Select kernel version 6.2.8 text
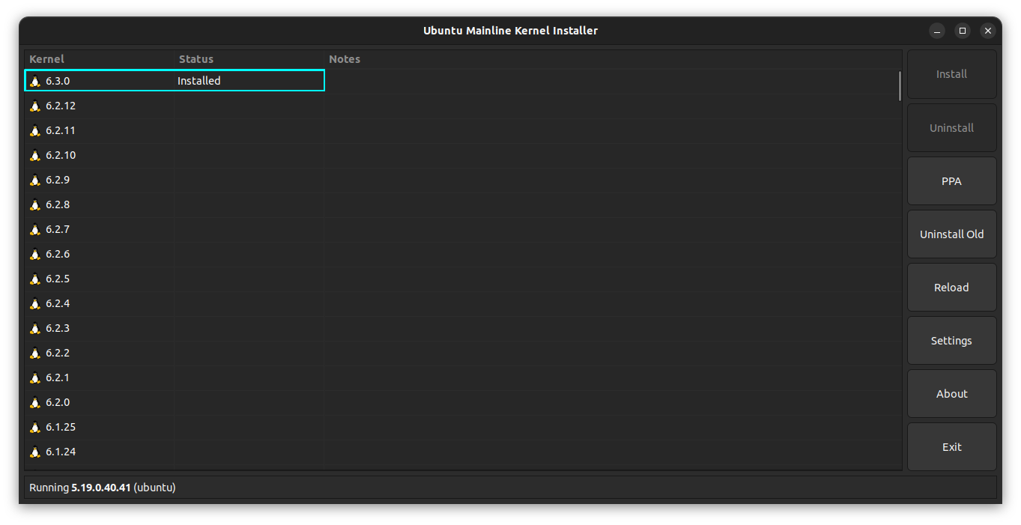Image resolution: width=1021 pixels, height=525 pixels. click(x=58, y=204)
